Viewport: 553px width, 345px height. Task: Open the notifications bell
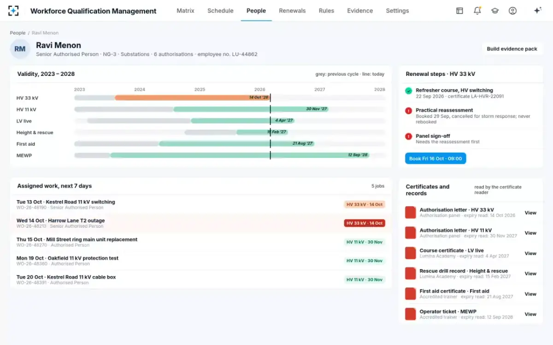click(477, 11)
